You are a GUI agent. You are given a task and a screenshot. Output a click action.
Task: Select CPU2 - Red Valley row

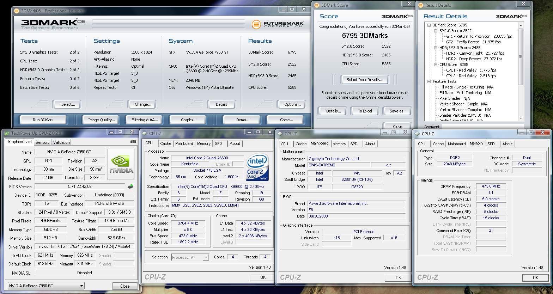pos(471,76)
